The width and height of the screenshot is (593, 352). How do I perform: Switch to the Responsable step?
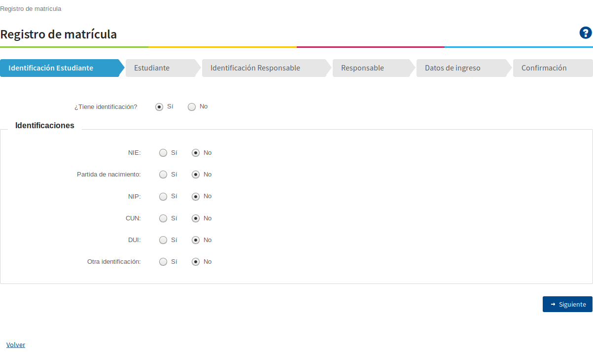(x=362, y=68)
